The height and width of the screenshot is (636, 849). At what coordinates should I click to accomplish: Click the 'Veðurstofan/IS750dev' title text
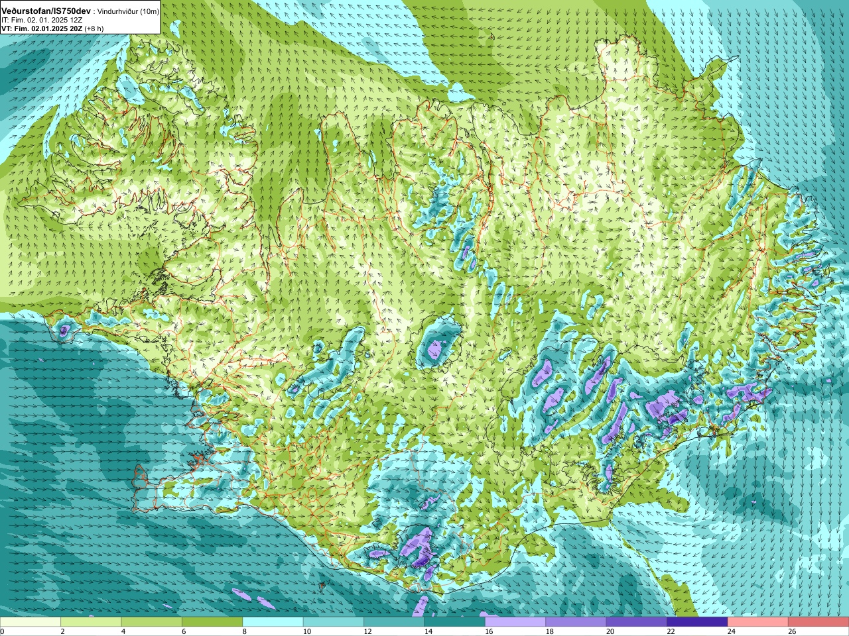(x=46, y=11)
